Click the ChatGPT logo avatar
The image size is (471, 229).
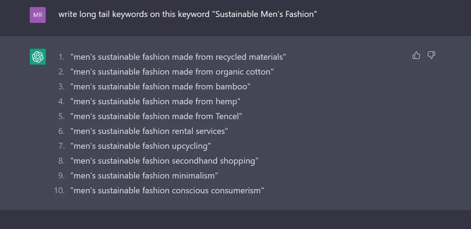tap(38, 57)
